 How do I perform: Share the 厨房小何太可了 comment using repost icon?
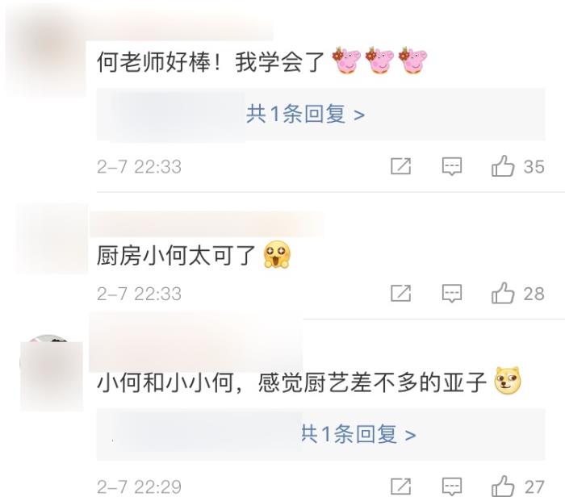(400, 293)
